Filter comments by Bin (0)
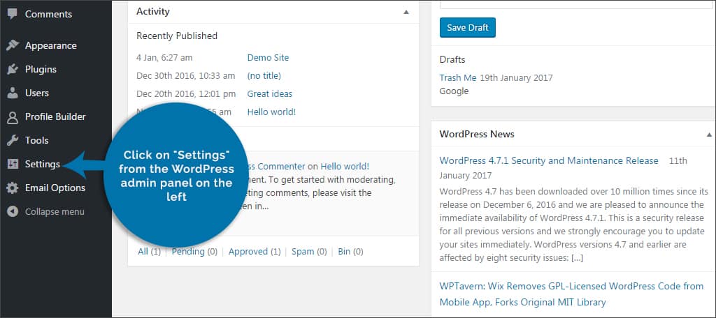 pyautogui.click(x=351, y=252)
